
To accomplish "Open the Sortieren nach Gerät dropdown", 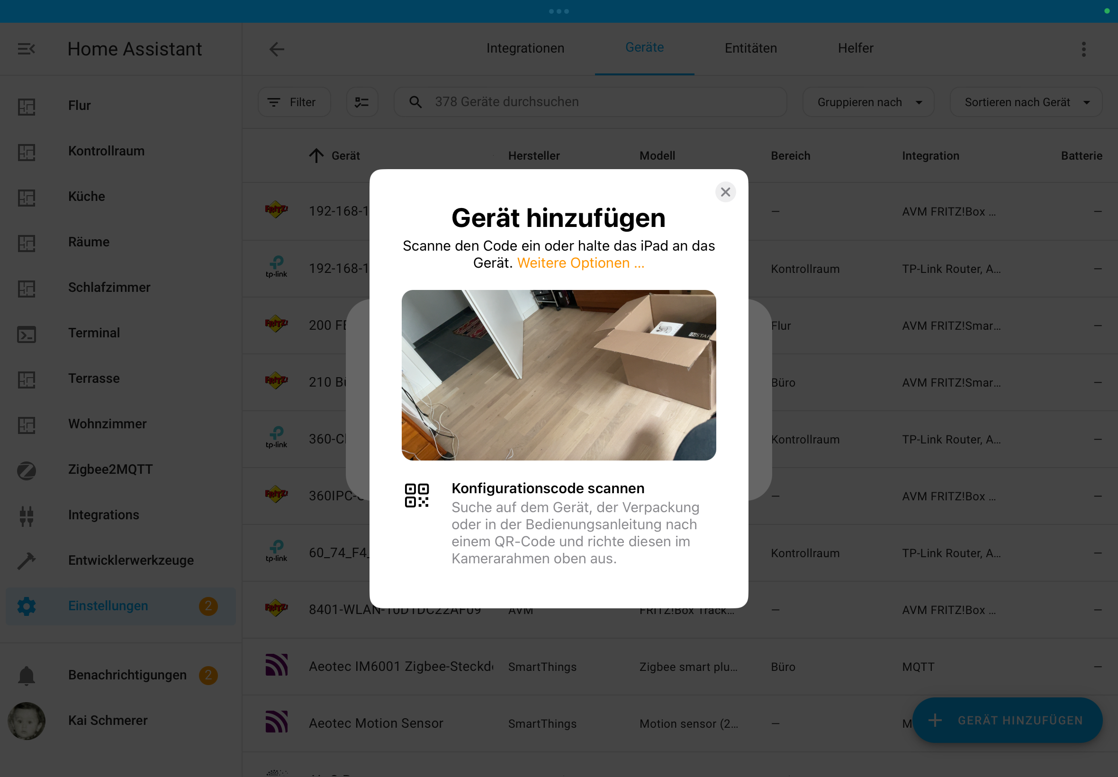I will tap(1026, 102).
